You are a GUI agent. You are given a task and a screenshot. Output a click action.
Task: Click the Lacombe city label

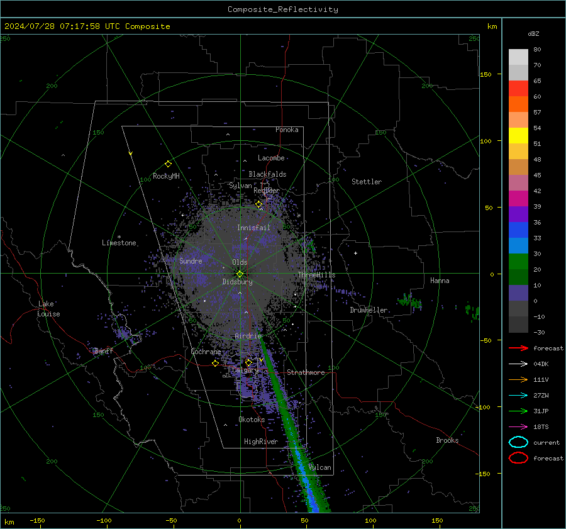coord(271,158)
